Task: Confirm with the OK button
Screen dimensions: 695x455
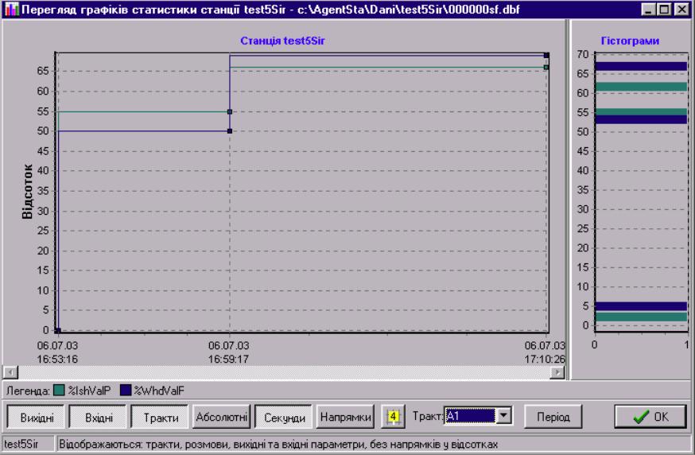Action: pyautogui.click(x=650, y=417)
